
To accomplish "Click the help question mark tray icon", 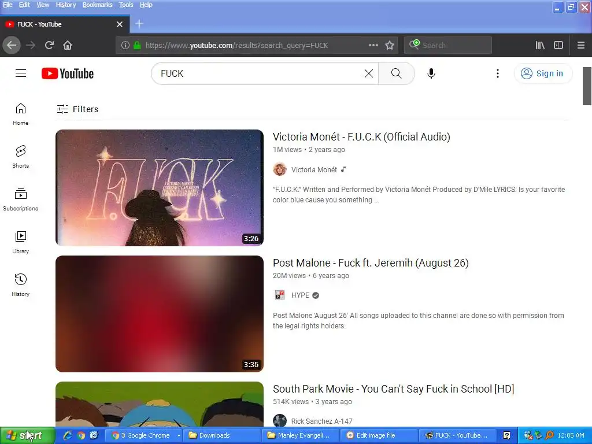I will tap(506, 435).
